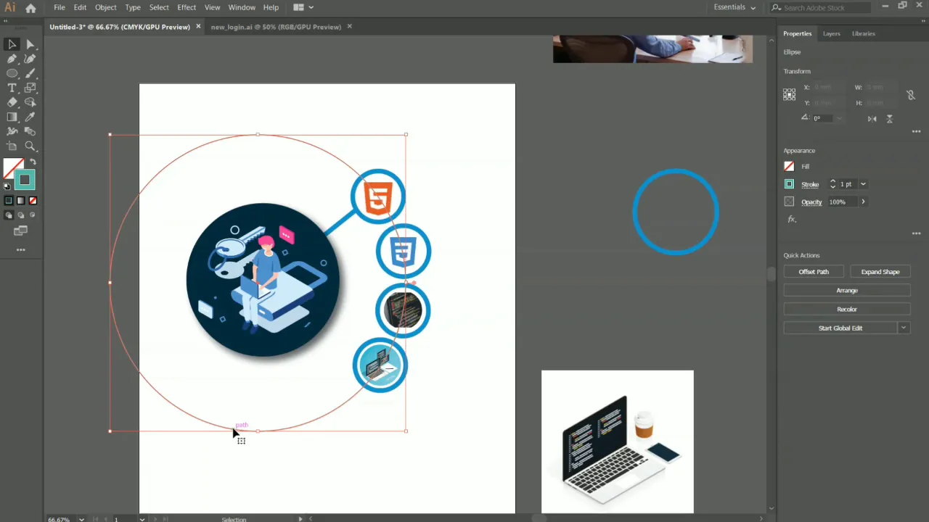Go to the Illustrator Home screen
The image size is (929, 522).
tap(30, 8)
